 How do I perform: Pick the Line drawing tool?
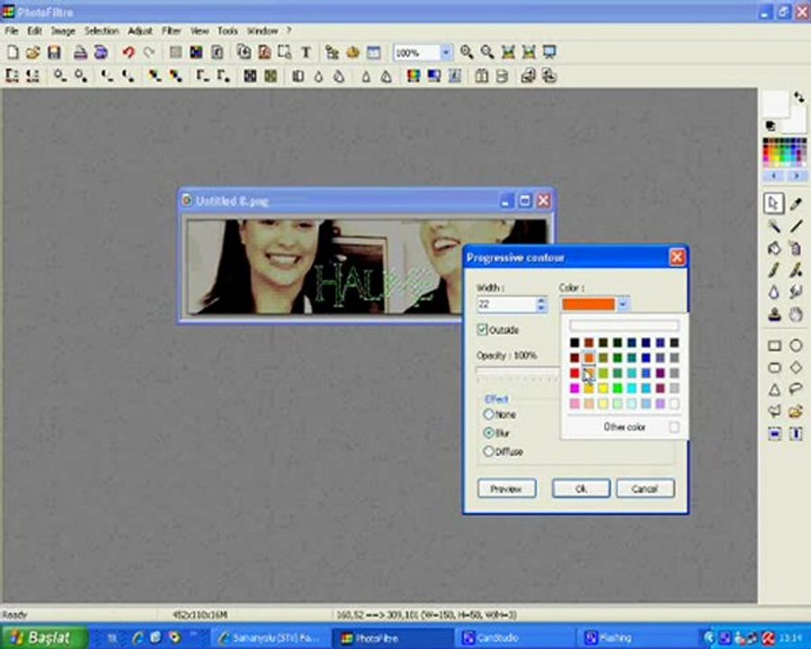pyautogui.click(x=796, y=226)
